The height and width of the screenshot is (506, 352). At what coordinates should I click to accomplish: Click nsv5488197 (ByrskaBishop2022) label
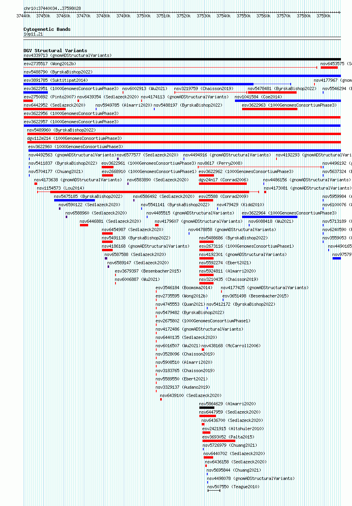click(188, 105)
